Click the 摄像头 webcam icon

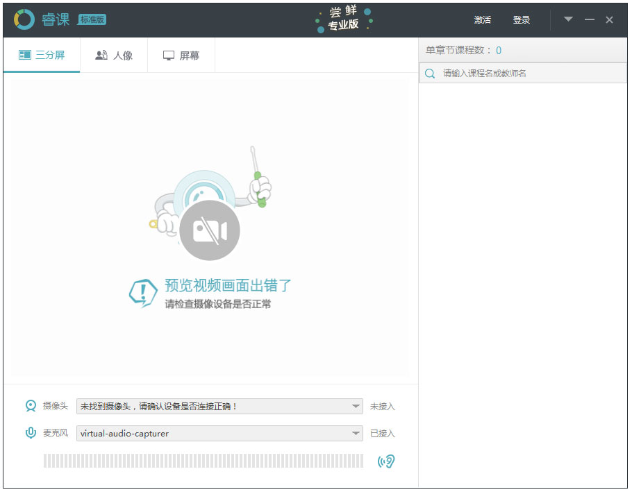(x=31, y=406)
